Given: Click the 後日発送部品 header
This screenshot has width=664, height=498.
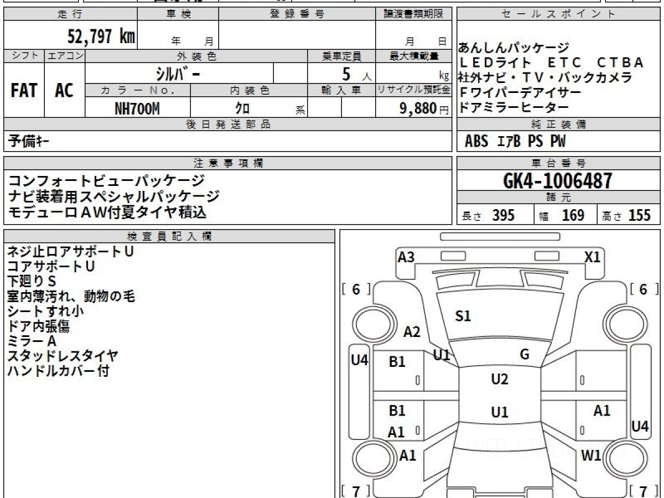Looking at the screenshot, I should coord(228,124).
